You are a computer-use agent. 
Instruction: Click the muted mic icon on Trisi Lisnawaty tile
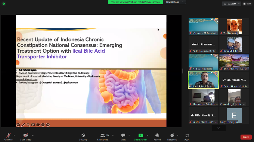pos(221,33)
